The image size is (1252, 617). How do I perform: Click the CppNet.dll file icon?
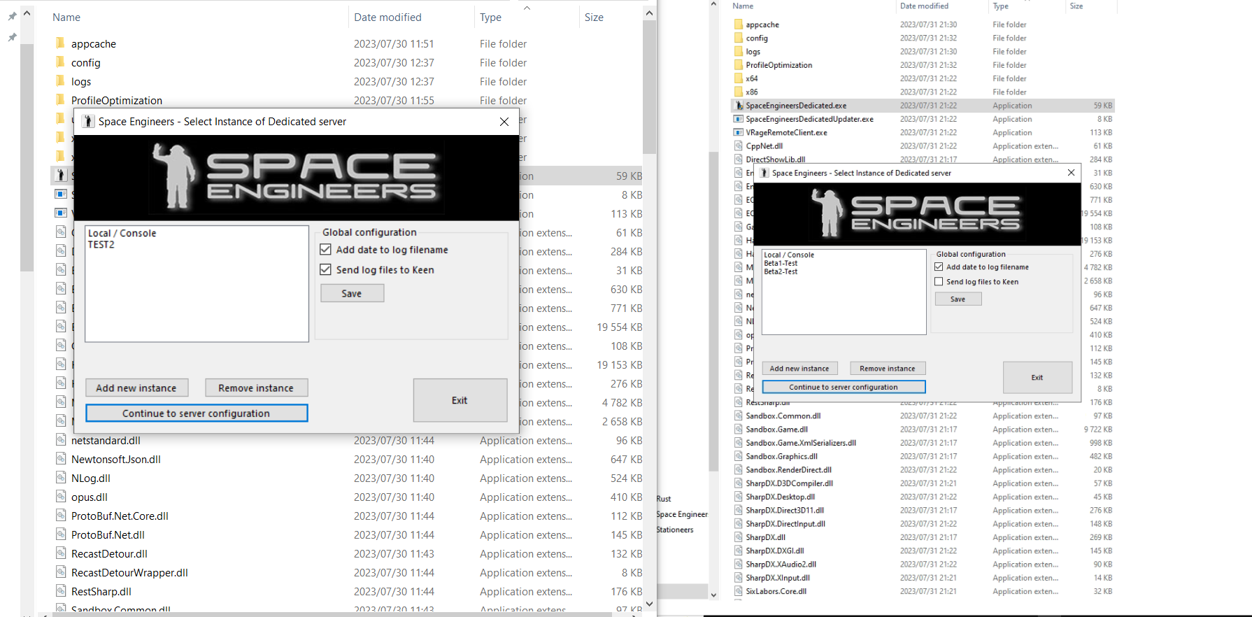[x=738, y=146]
